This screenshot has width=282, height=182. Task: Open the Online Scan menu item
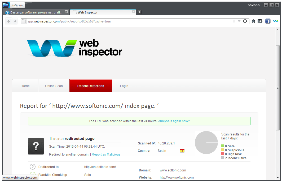(54, 86)
